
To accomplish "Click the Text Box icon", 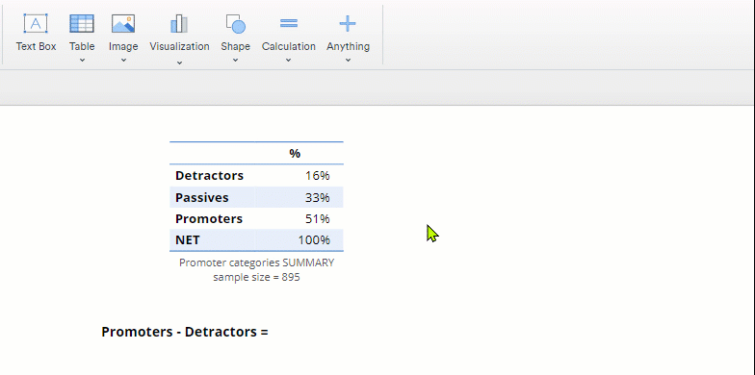I will (36, 23).
